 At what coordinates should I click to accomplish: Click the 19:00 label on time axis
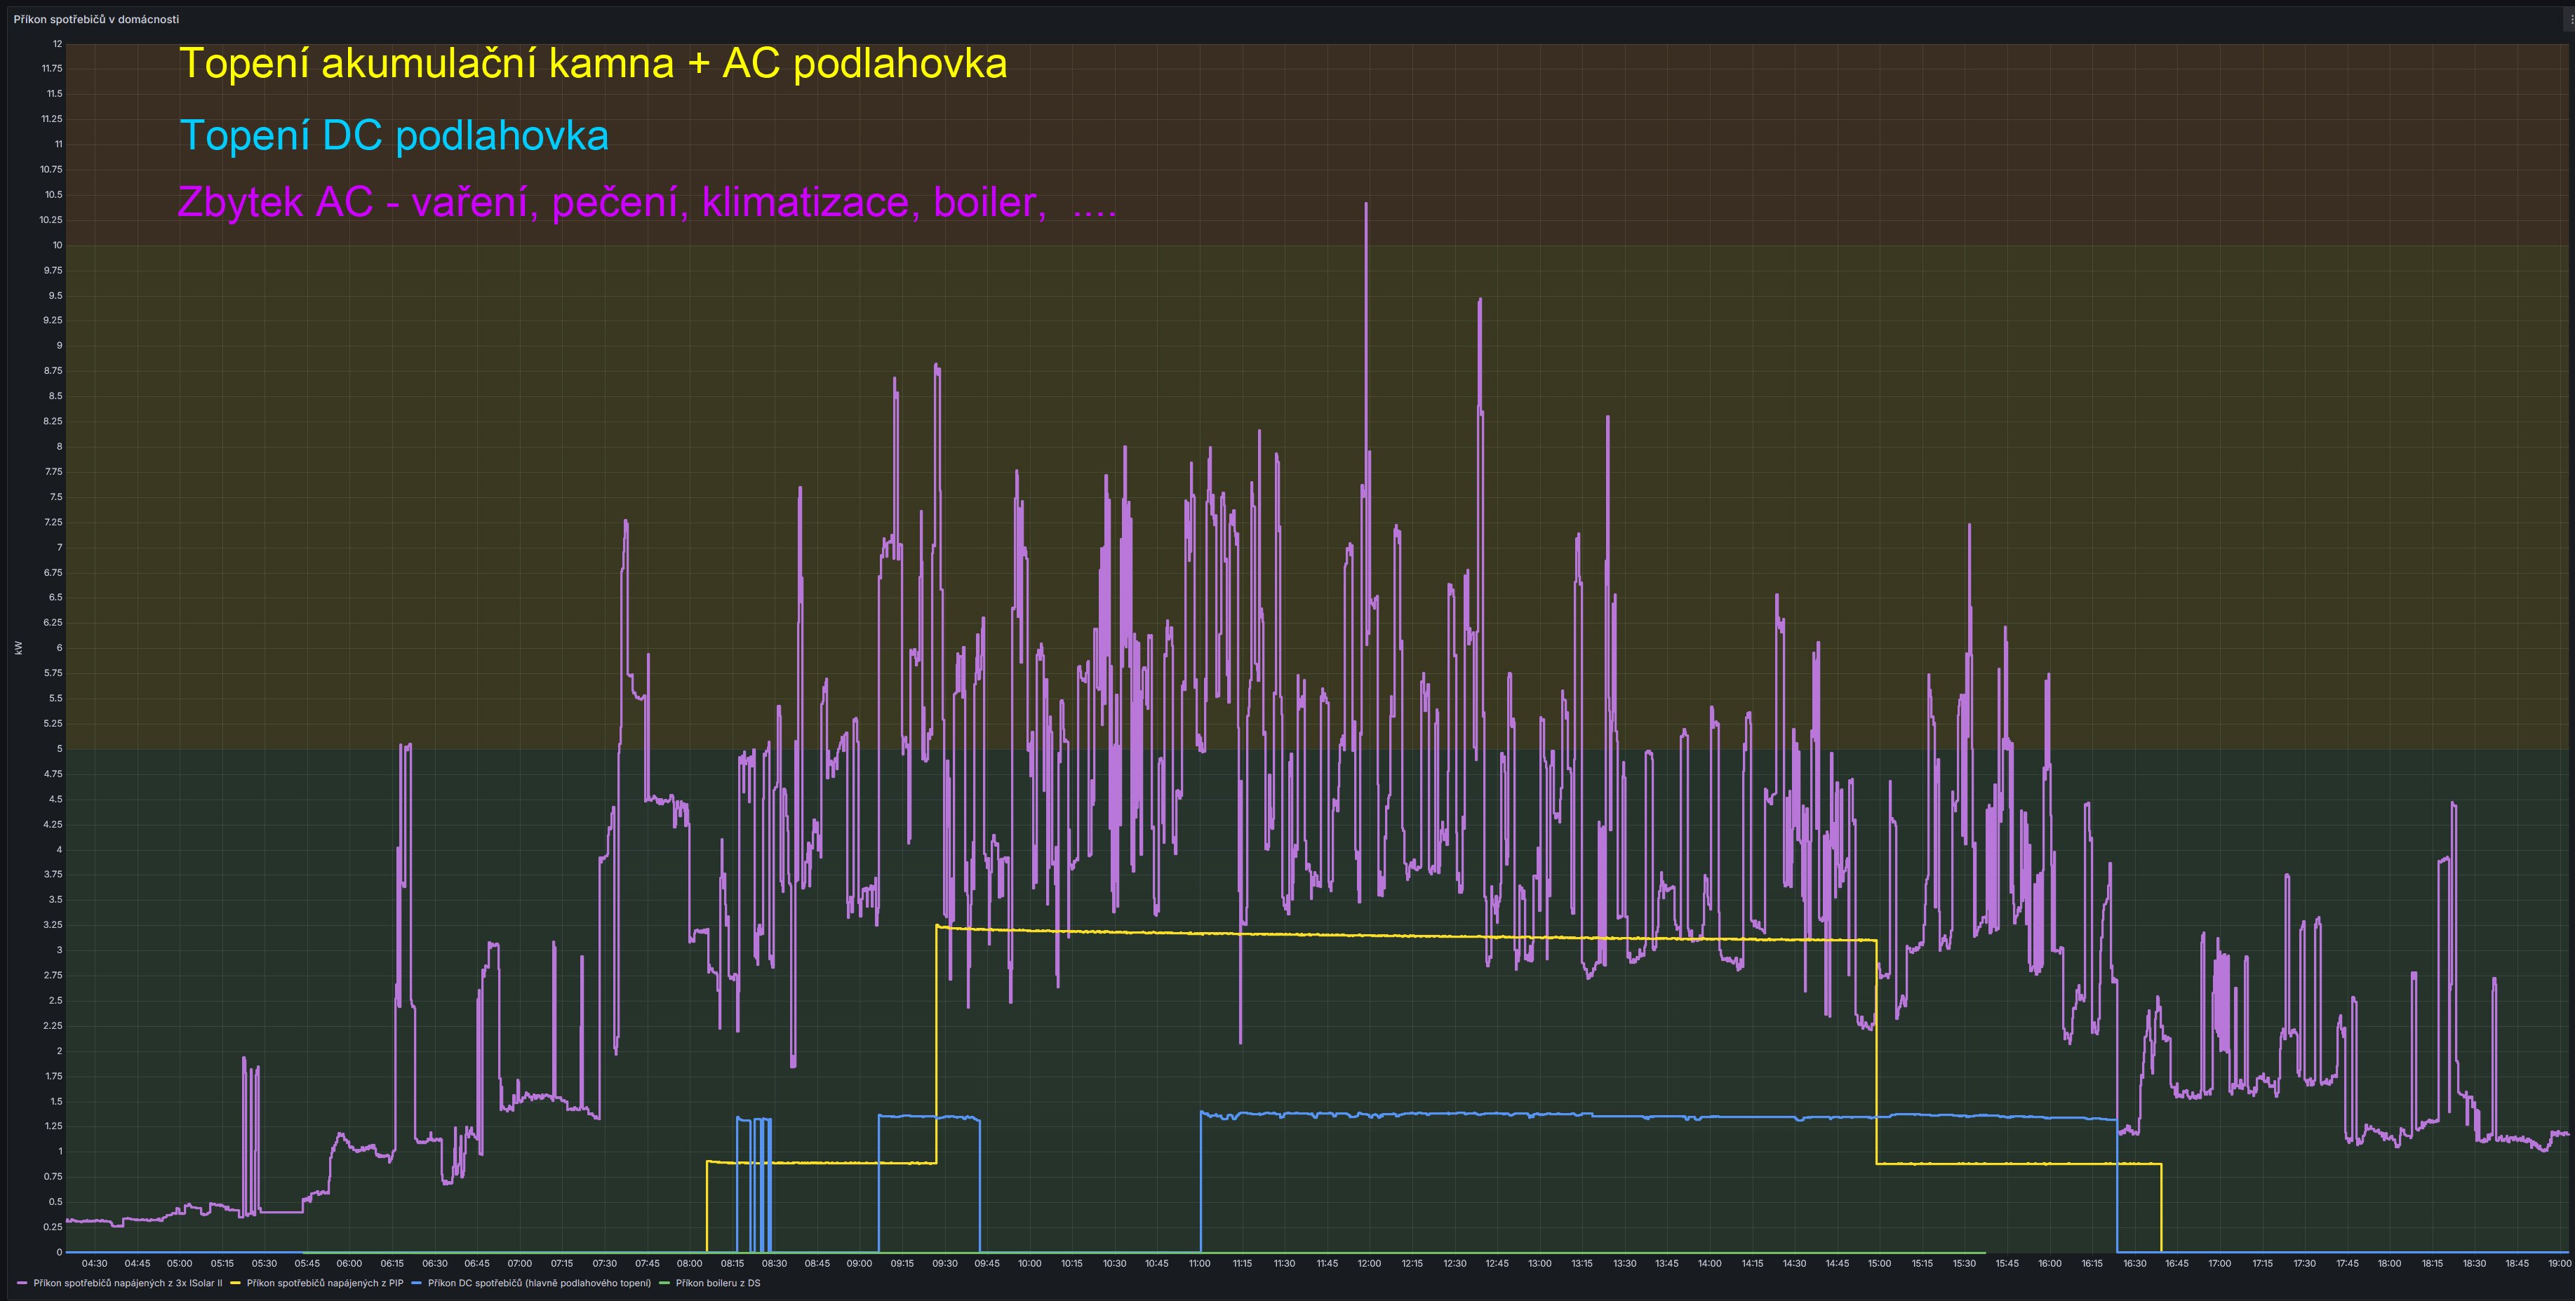click(x=2559, y=1264)
